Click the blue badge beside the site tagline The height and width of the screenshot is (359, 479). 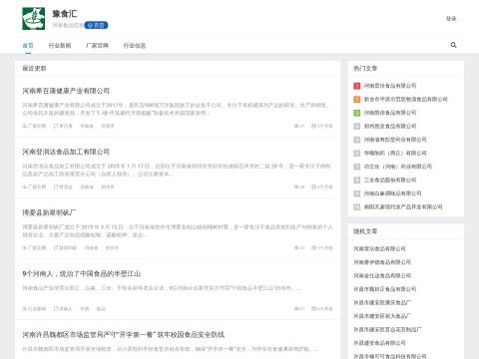pyautogui.click(x=96, y=25)
